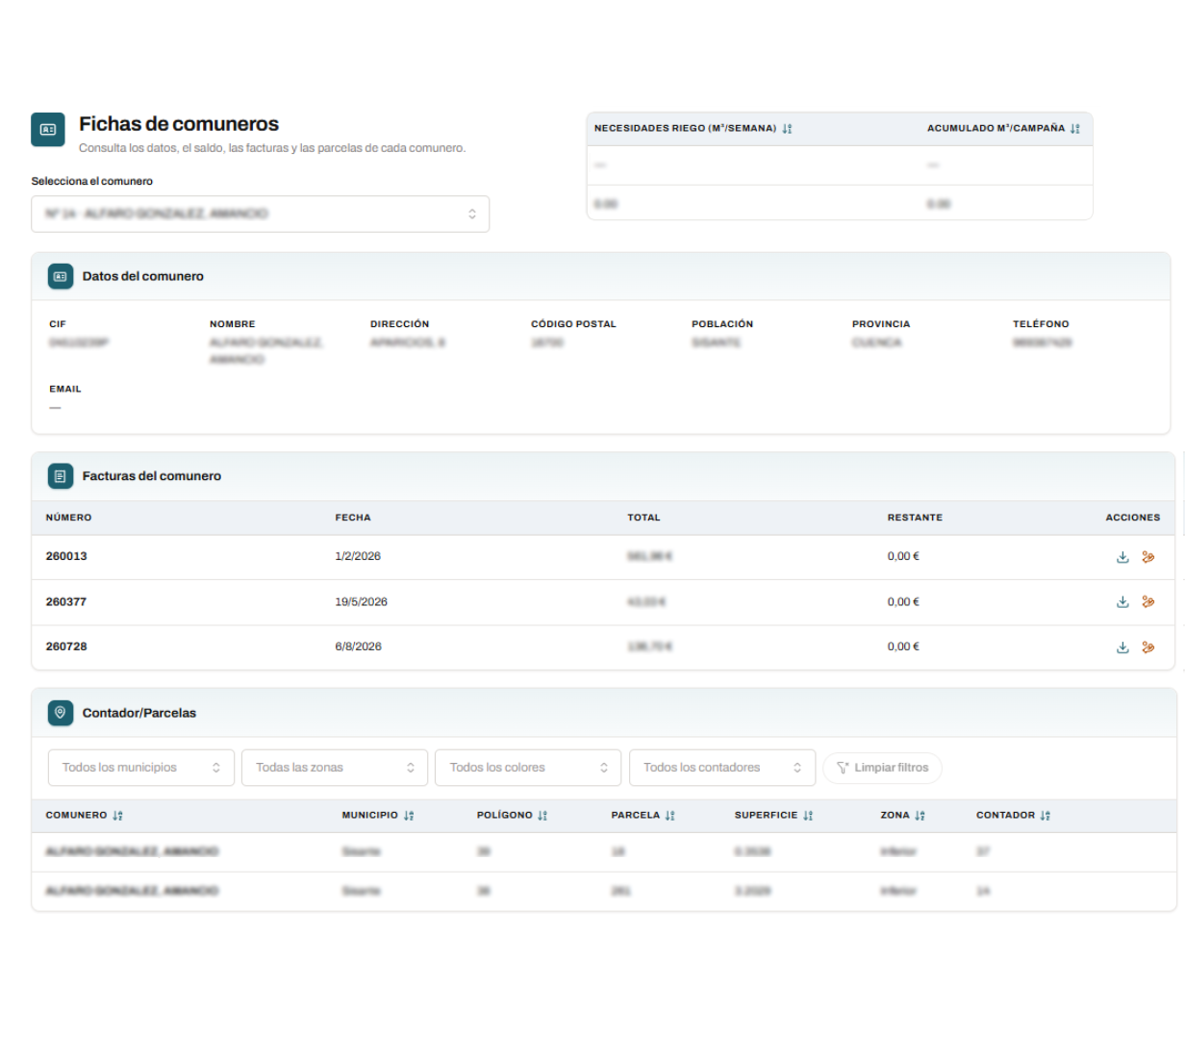The image size is (1185, 1039).
Task: Click the NÚMERO column header
Action: [x=69, y=518]
